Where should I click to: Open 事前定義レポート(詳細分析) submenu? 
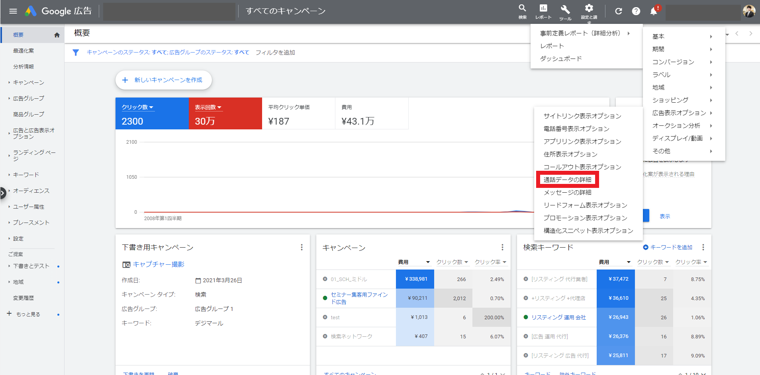[584, 33]
